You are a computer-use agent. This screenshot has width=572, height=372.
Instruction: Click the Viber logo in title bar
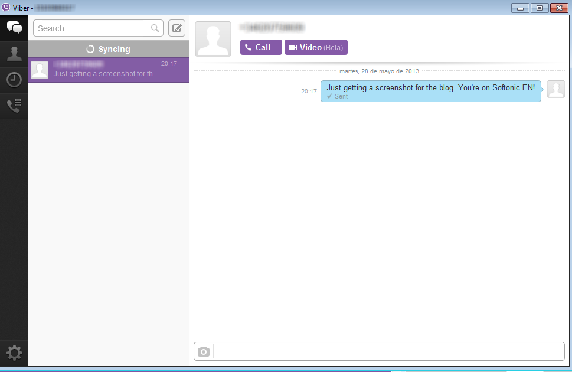tap(6, 8)
